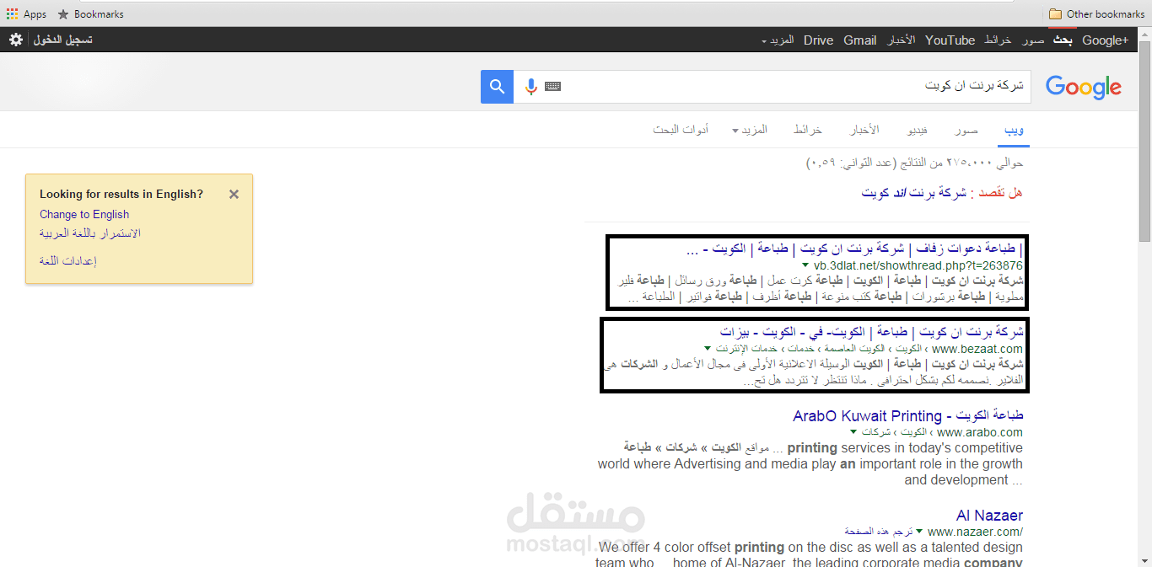Image resolution: width=1152 pixels, height=567 pixels.
Task: Open YouTube from top bar
Action: [x=950, y=40]
